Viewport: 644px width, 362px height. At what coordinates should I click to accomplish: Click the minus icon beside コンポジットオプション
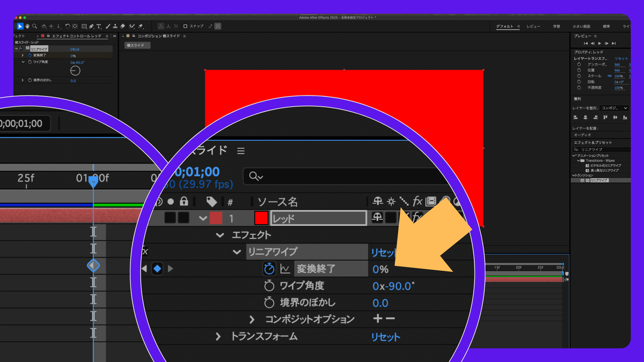coord(390,319)
